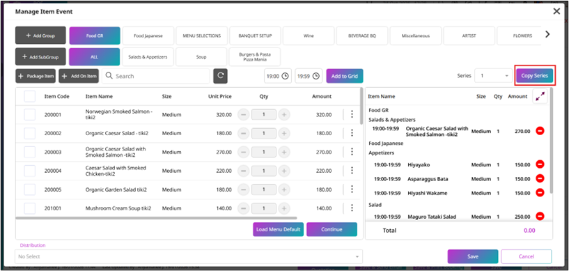Show more groups with the right chevron arrow
The width and height of the screenshot is (569, 271).
pos(547,34)
